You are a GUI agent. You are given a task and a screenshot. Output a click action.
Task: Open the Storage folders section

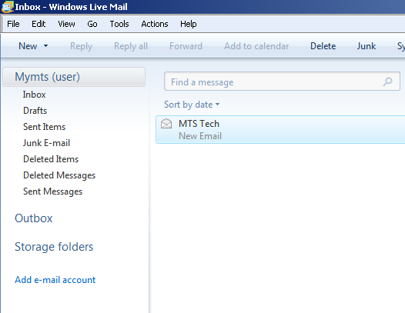point(54,247)
